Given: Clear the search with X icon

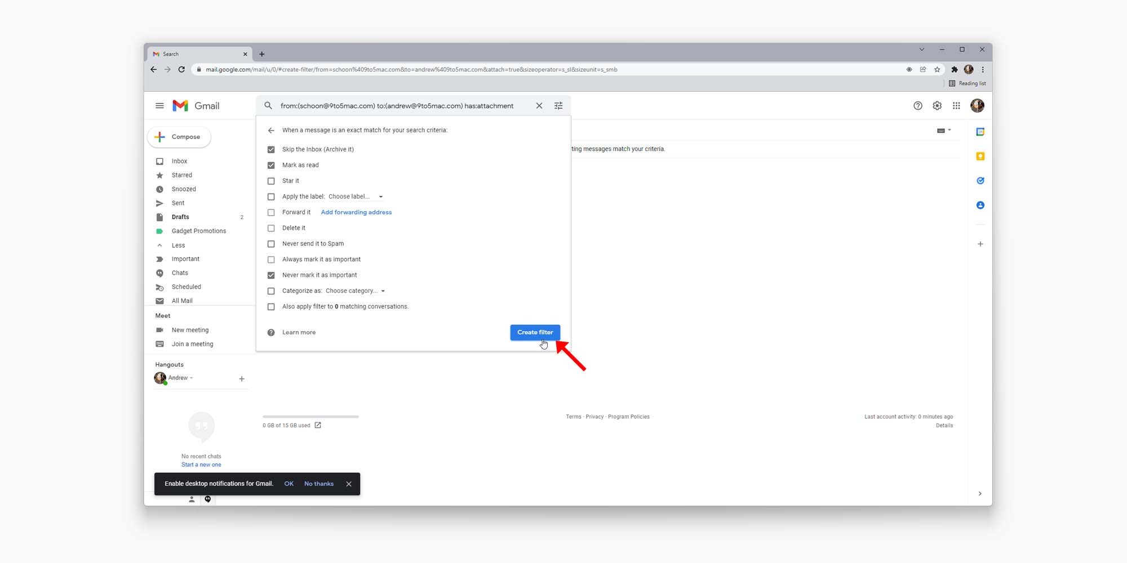Looking at the screenshot, I should [539, 106].
